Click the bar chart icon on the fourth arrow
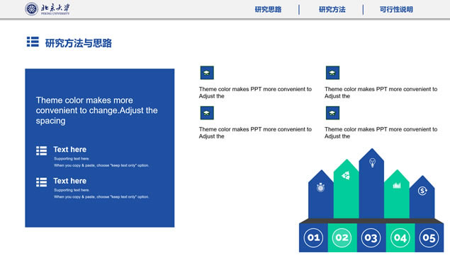The image size is (450, 255). (397, 186)
